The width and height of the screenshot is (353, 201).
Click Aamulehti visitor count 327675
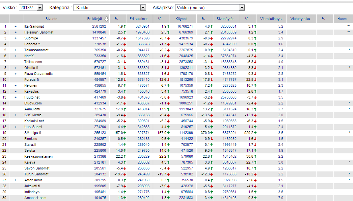[x=100, y=109]
